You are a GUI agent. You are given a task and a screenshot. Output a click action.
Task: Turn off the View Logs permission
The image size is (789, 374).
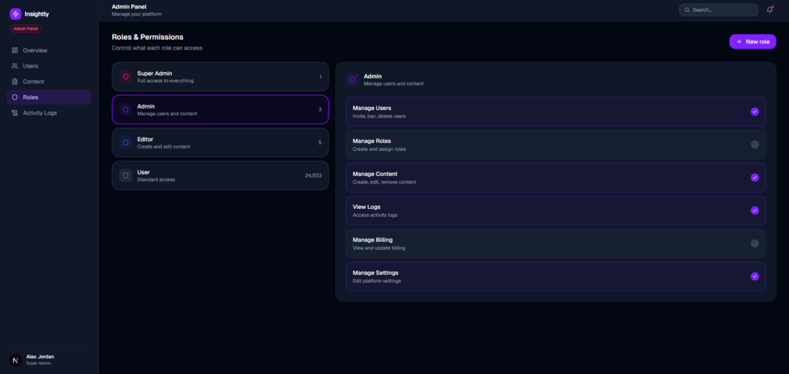[754, 211]
